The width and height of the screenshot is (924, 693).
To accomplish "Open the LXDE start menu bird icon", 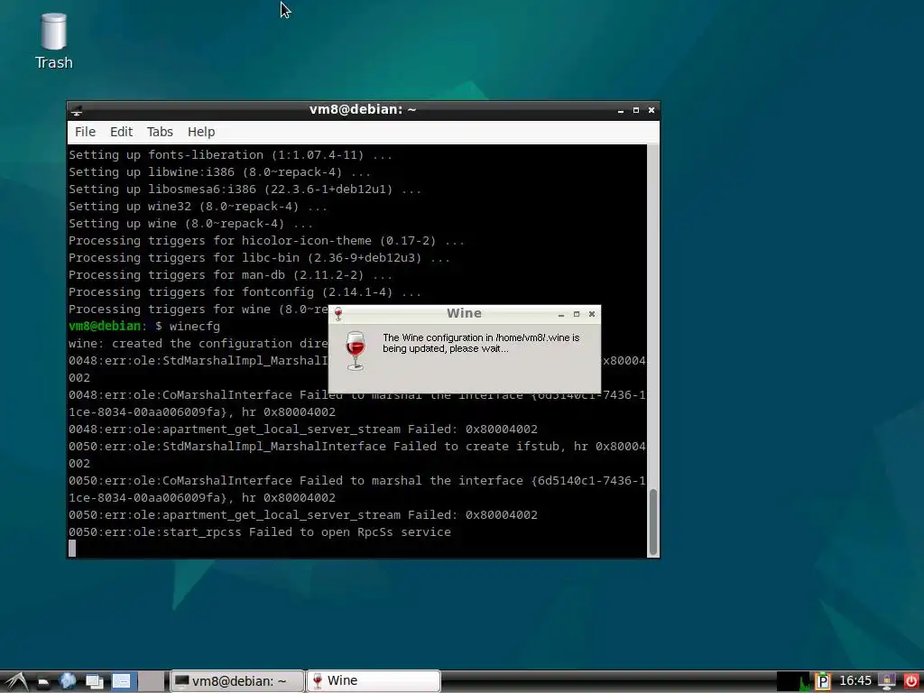I will [16, 681].
